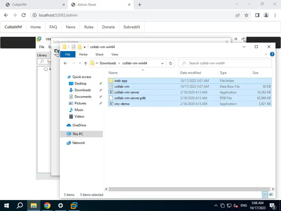Open Chrome side panel
The image size is (281, 211).
(x=257, y=15)
